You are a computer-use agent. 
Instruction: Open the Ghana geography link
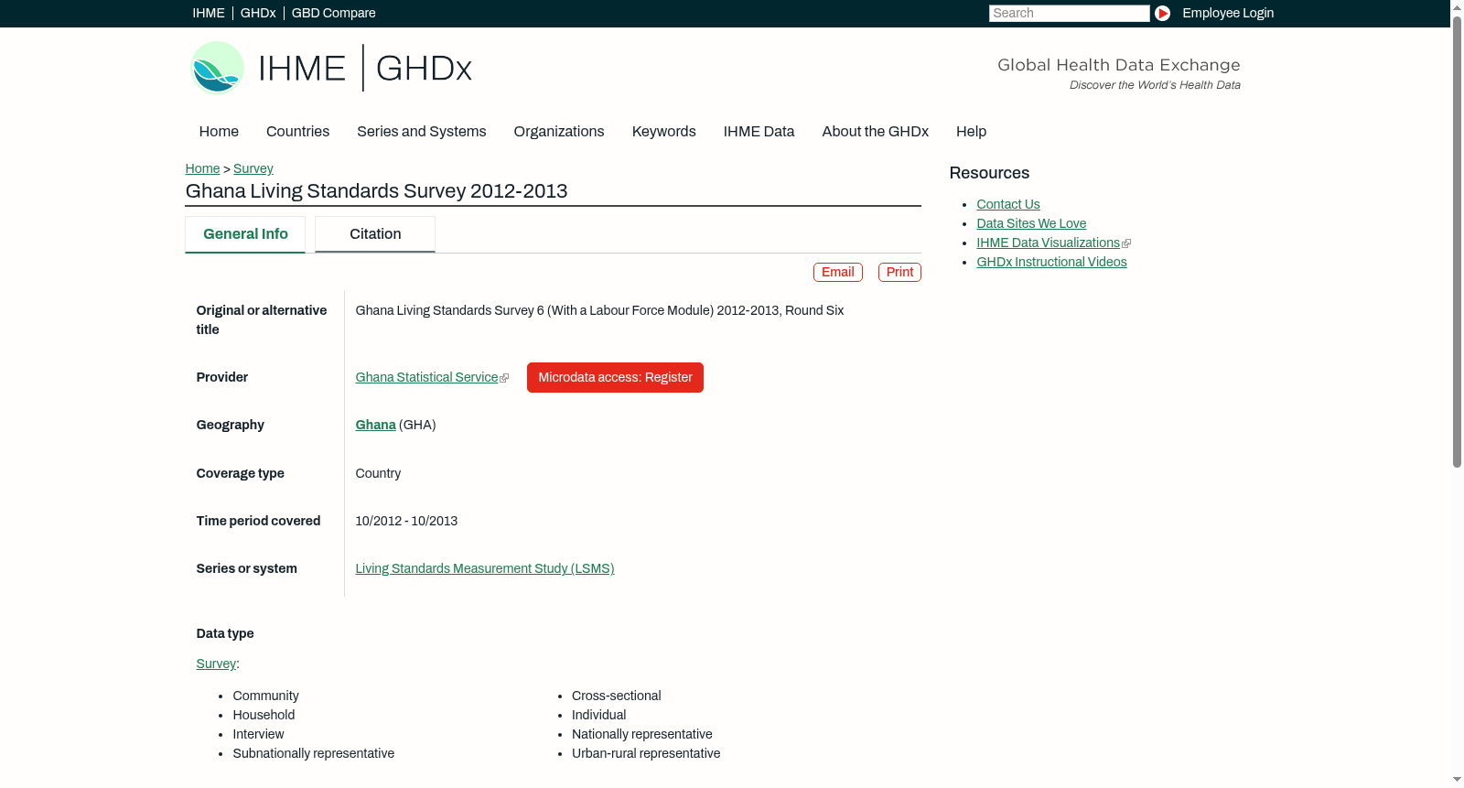(x=375, y=425)
